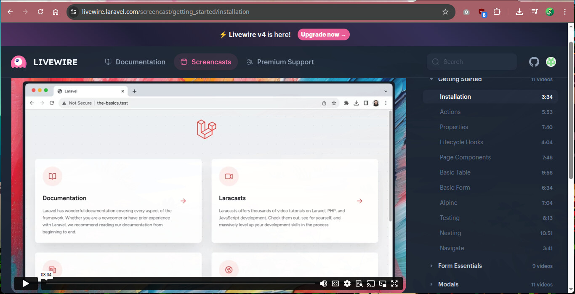Open the Premium Support tab
Screen dimensions: 575x294
click(x=280, y=62)
